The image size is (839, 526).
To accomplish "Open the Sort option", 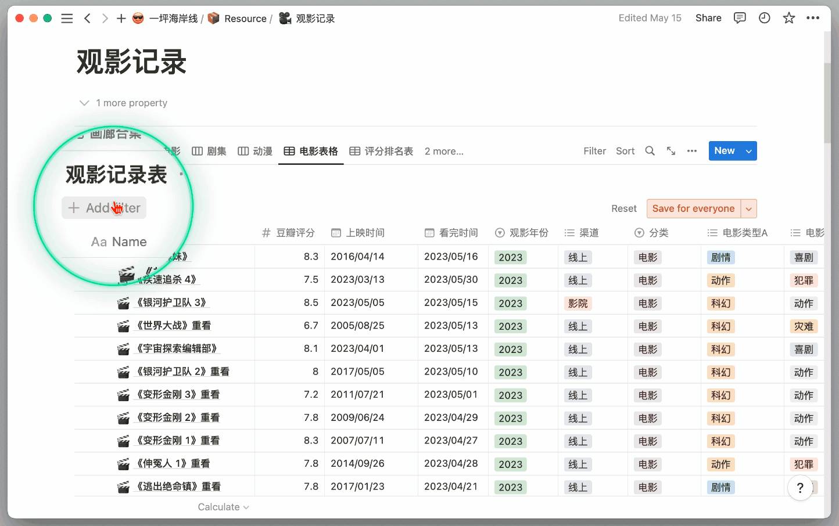I will tap(625, 151).
